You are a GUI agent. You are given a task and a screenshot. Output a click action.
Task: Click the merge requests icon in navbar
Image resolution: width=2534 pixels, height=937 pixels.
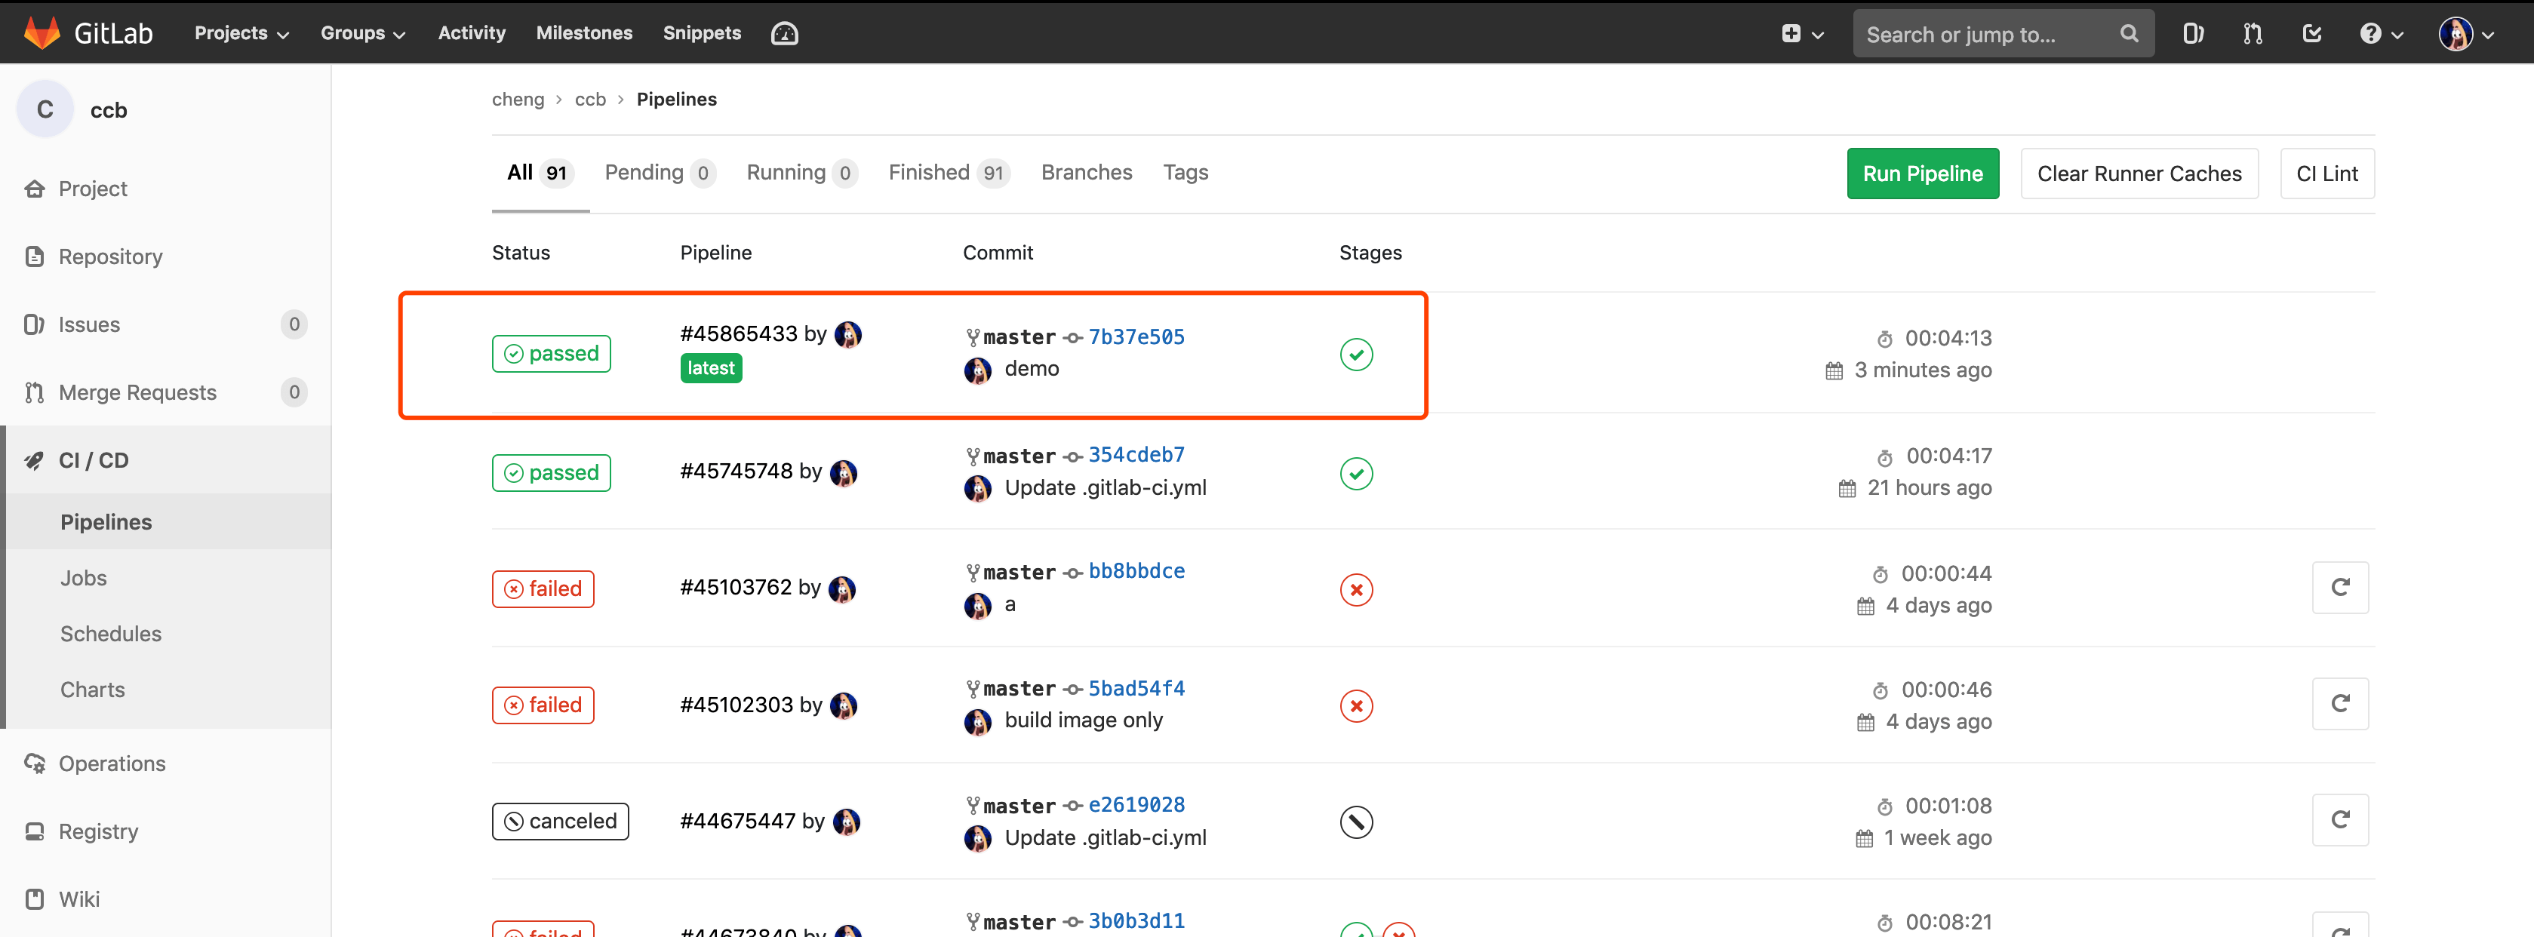tap(2252, 32)
